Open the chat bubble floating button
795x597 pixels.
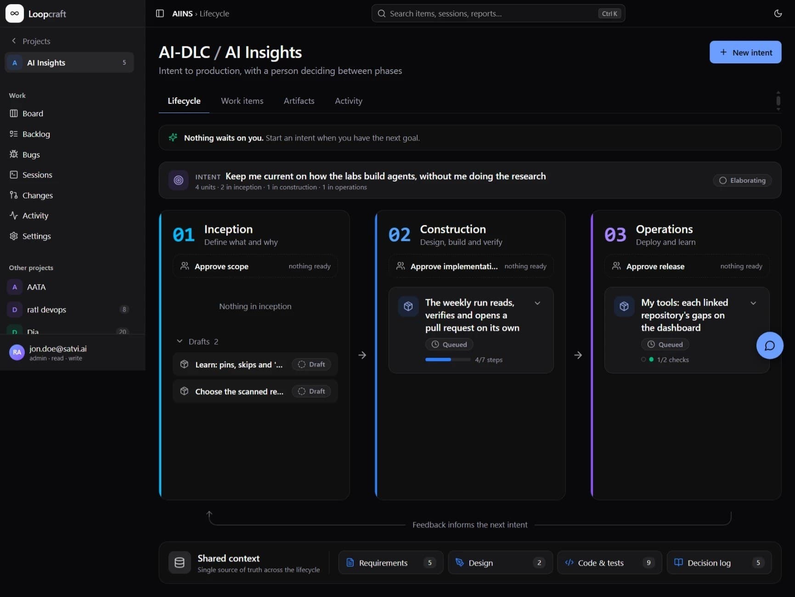tap(770, 345)
